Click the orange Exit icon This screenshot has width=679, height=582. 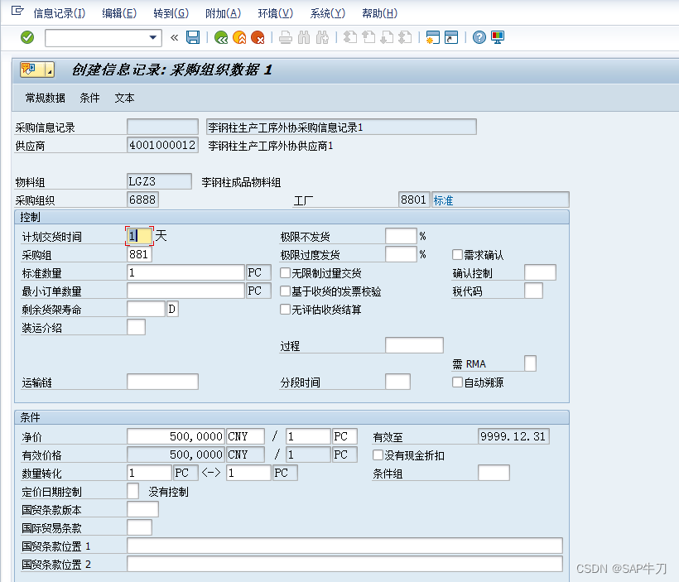[239, 37]
